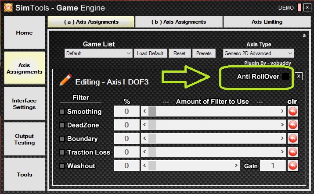Toggle the Anti RollOver checkbox
Viewport: 314px width, 194px height.
(x=285, y=76)
